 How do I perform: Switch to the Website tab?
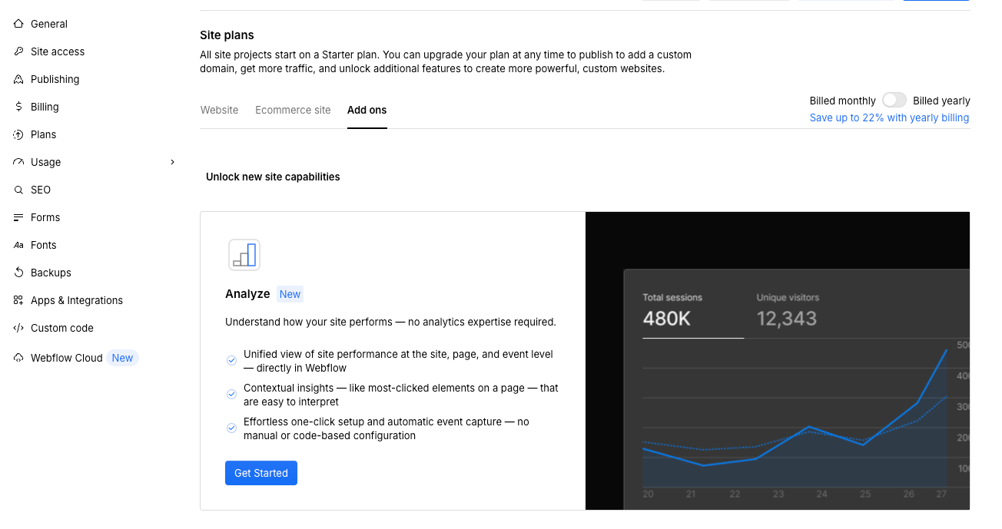pyautogui.click(x=220, y=110)
